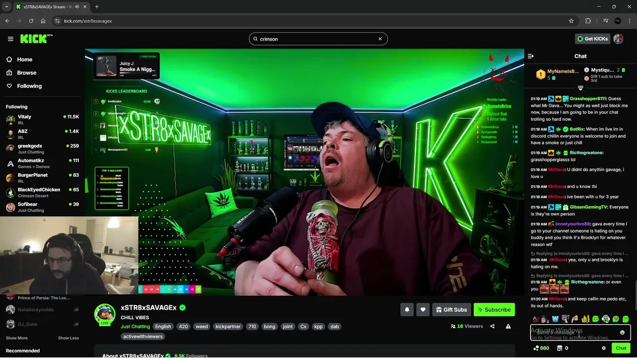637x358 pixels.
Task: Open the Get KICKs purchase button
Action: coord(592,39)
